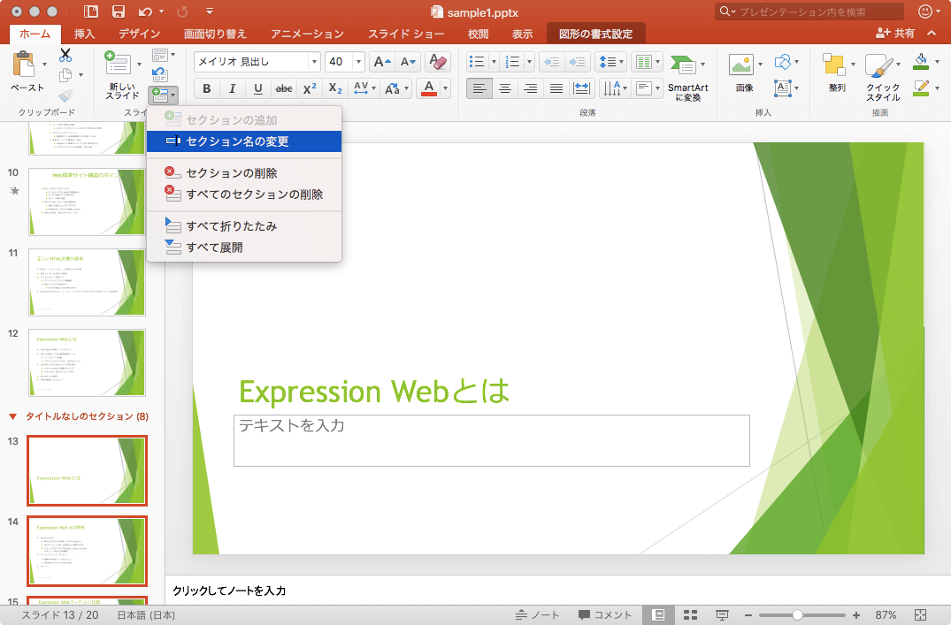Align text right
Screen dimensions: 951x625
(530, 88)
